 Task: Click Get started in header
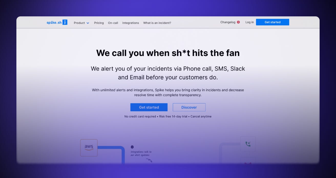272,22
